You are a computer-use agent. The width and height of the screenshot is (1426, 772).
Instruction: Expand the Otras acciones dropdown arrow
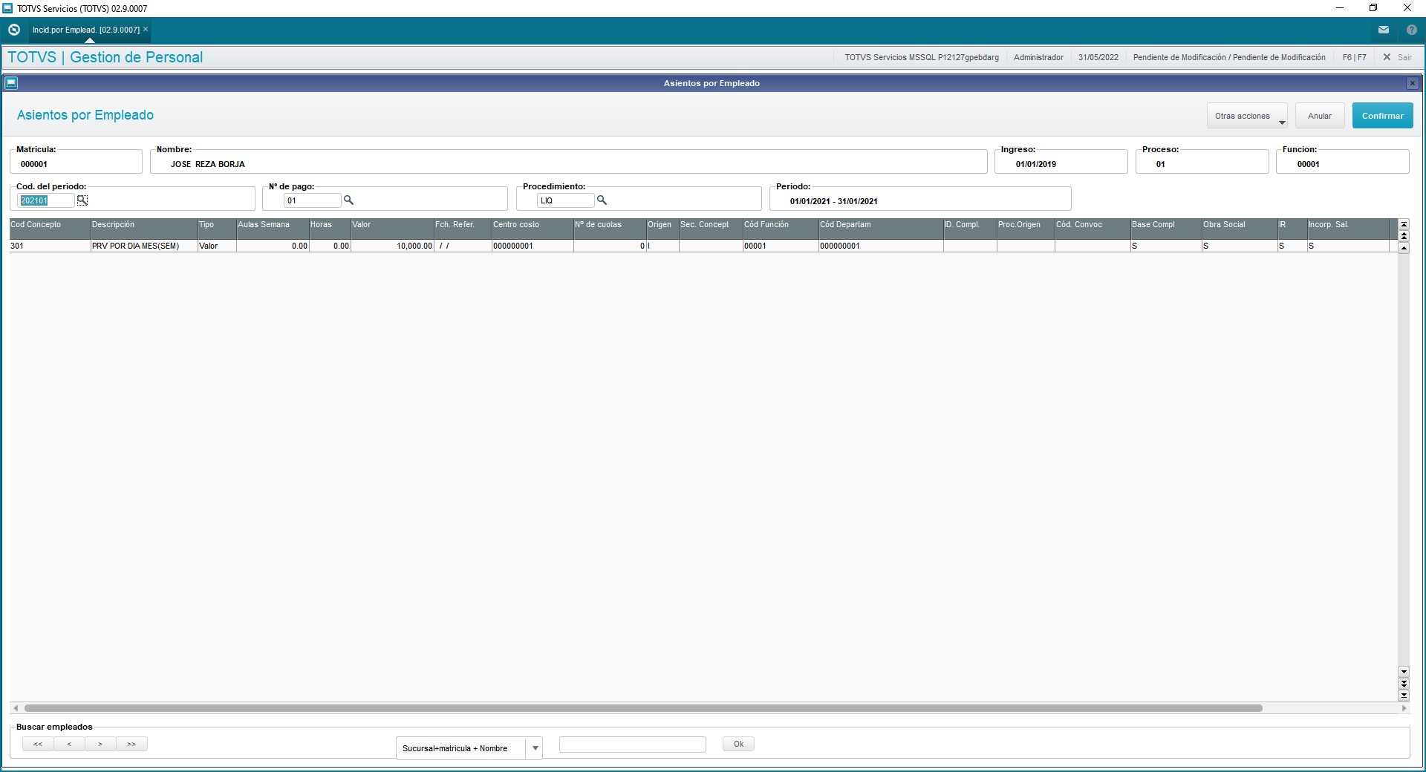tap(1282, 122)
